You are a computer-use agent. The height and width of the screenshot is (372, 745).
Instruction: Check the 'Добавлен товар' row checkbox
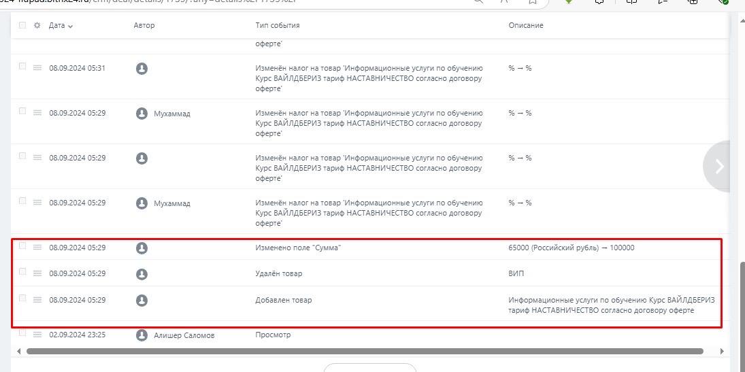click(x=22, y=299)
